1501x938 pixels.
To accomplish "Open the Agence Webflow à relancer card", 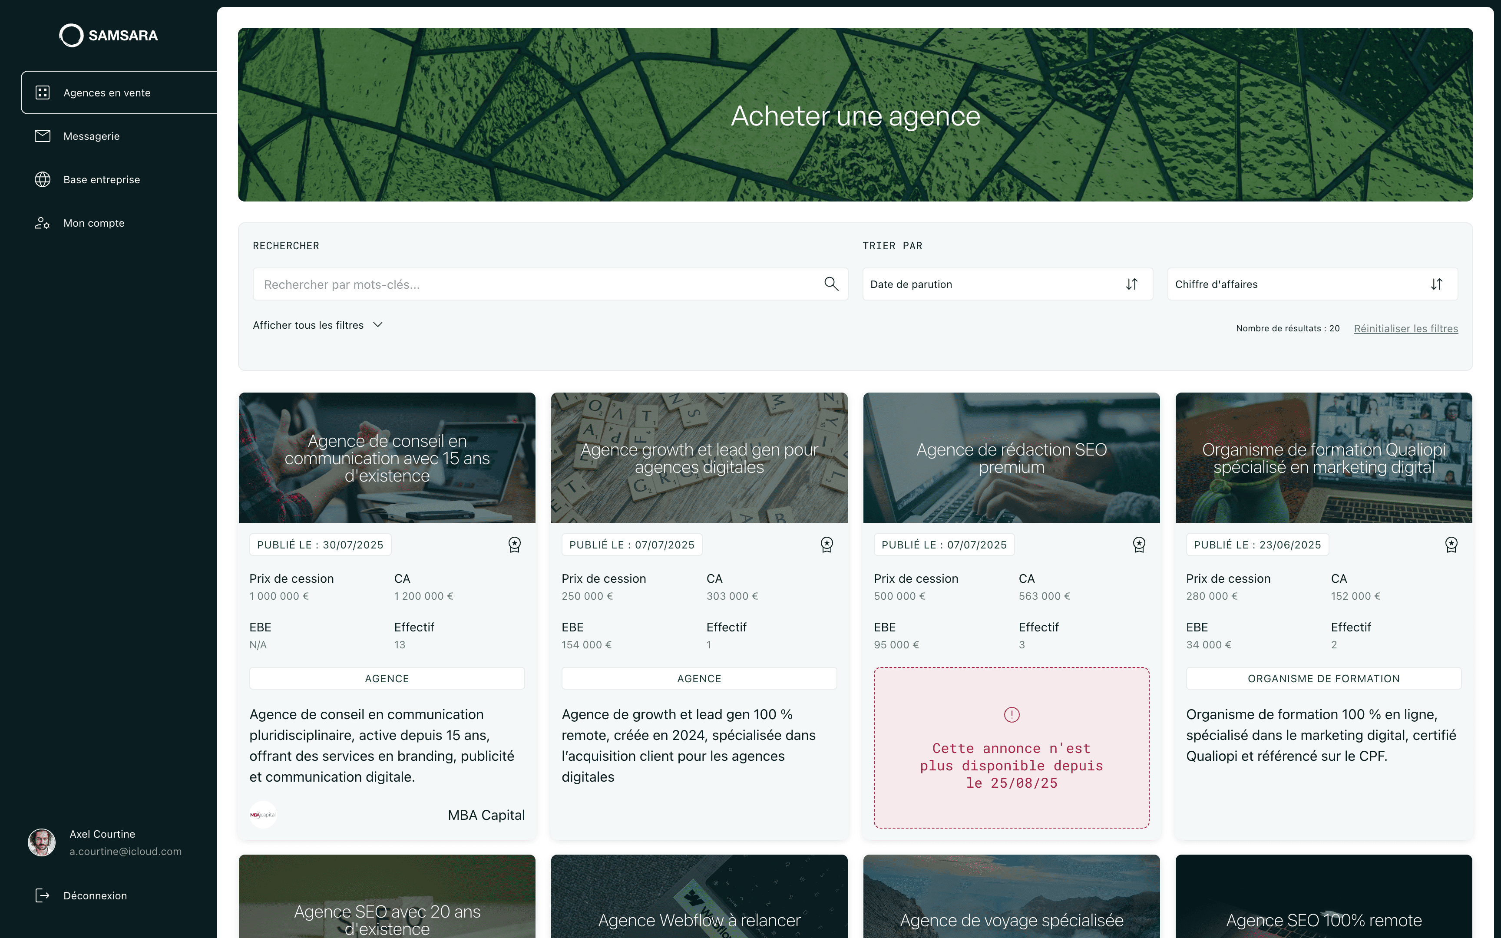I will [x=699, y=896].
